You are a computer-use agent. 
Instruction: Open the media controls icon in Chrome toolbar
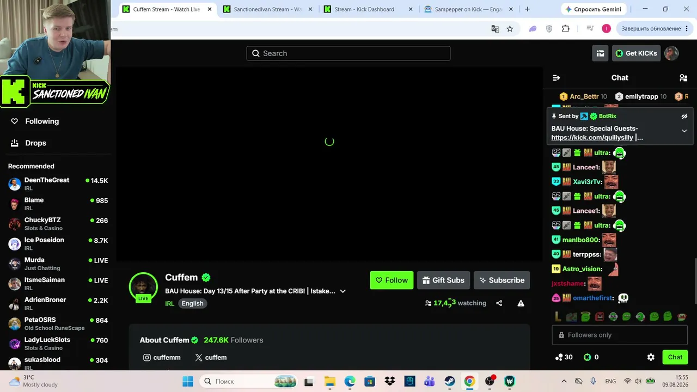point(590,29)
